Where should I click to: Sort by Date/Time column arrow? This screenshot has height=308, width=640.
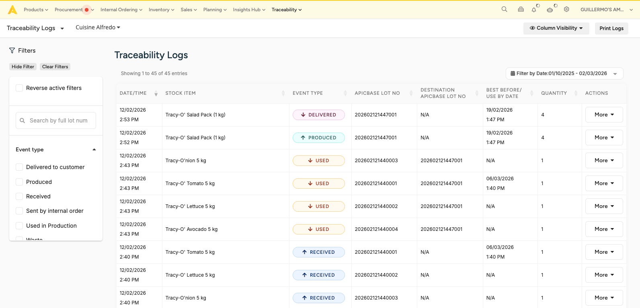[x=156, y=94]
